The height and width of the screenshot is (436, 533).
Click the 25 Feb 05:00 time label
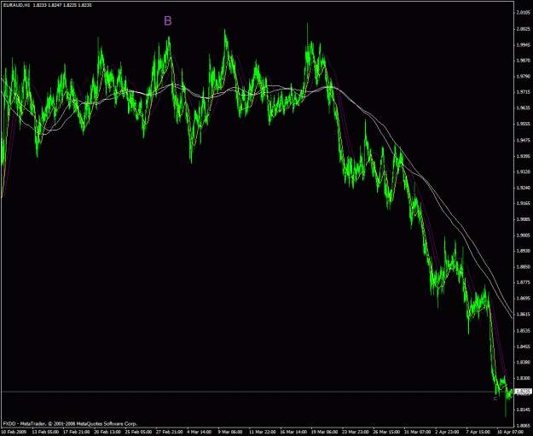point(137,432)
